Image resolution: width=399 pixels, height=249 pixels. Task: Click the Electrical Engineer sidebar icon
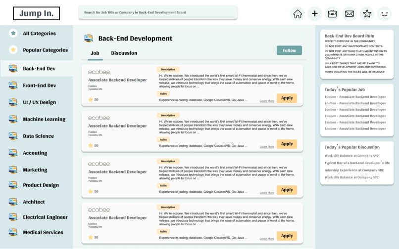pos(13,217)
